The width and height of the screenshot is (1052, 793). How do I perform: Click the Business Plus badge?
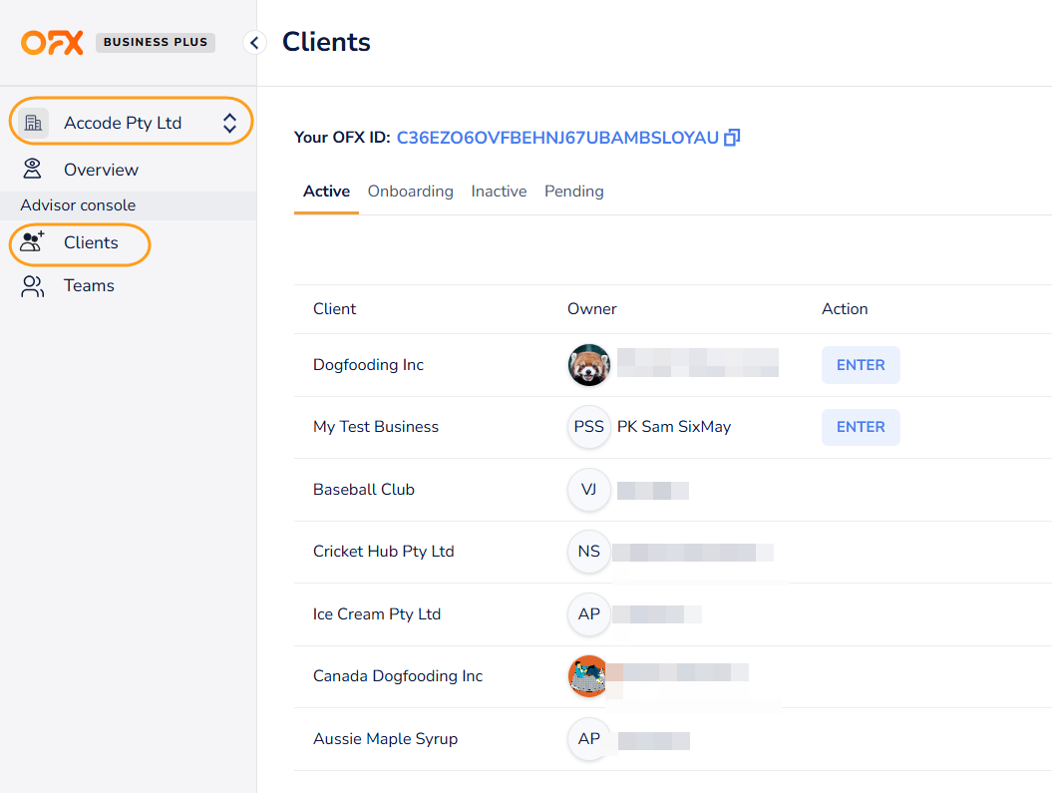(x=155, y=42)
